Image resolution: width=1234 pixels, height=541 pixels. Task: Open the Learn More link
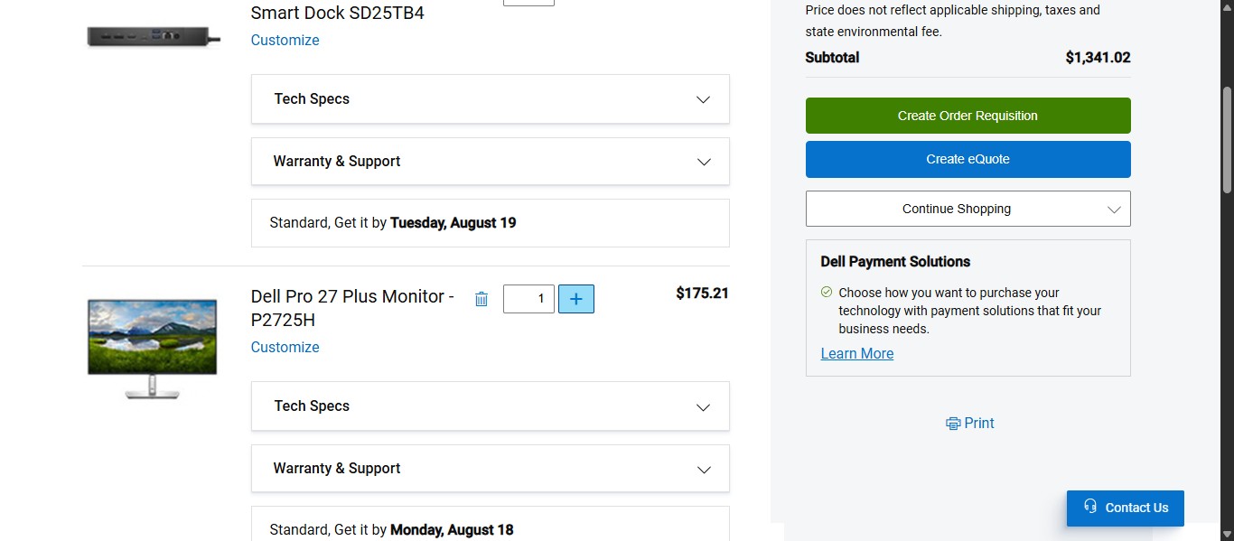[x=856, y=353]
